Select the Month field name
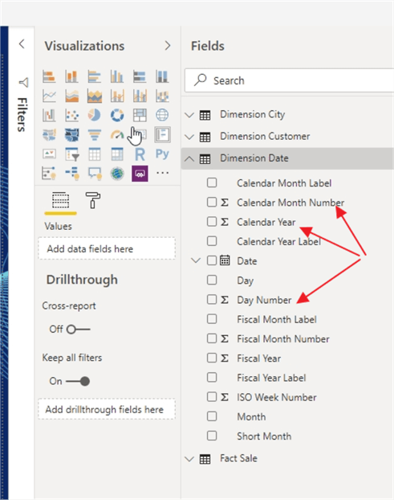This screenshot has height=500, width=394. coord(251,416)
